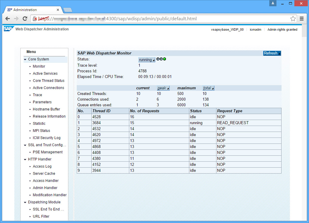The height and width of the screenshot is (223, 309).
Task: Open the peak column sort dropdown
Action: [x=164, y=88]
